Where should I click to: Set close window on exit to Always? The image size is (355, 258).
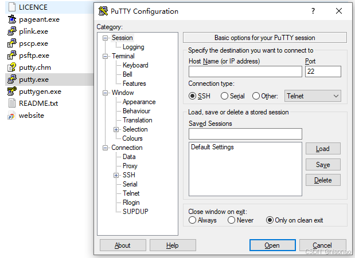point(192,220)
